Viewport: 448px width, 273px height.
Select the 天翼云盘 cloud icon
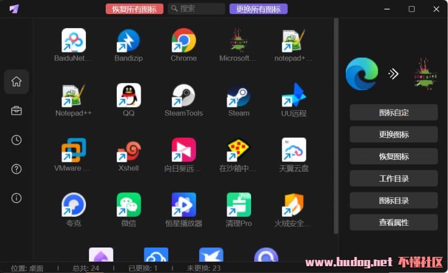coord(294,151)
